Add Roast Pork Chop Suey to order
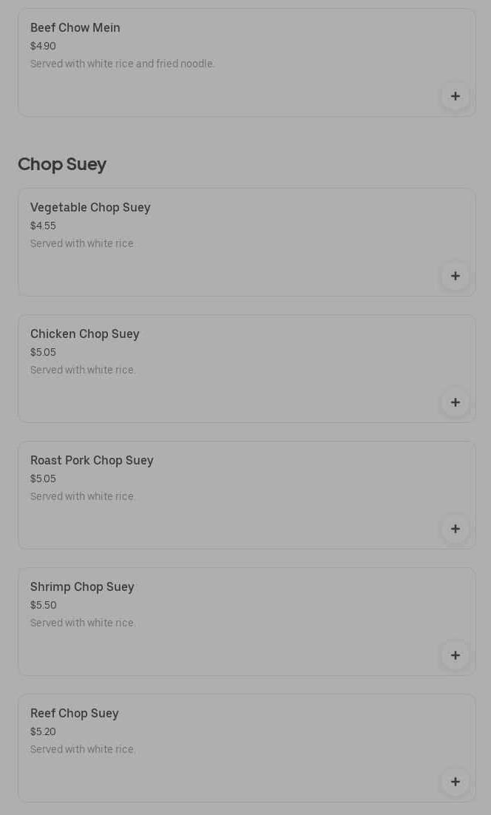The height and width of the screenshot is (815, 491). click(455, 529)
